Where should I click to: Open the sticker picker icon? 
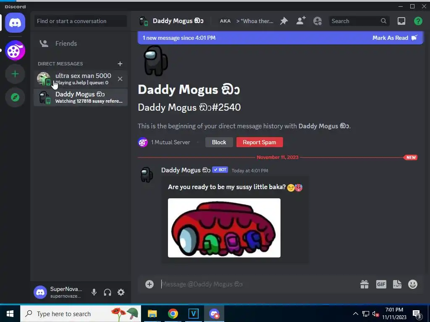pos(397,284)
